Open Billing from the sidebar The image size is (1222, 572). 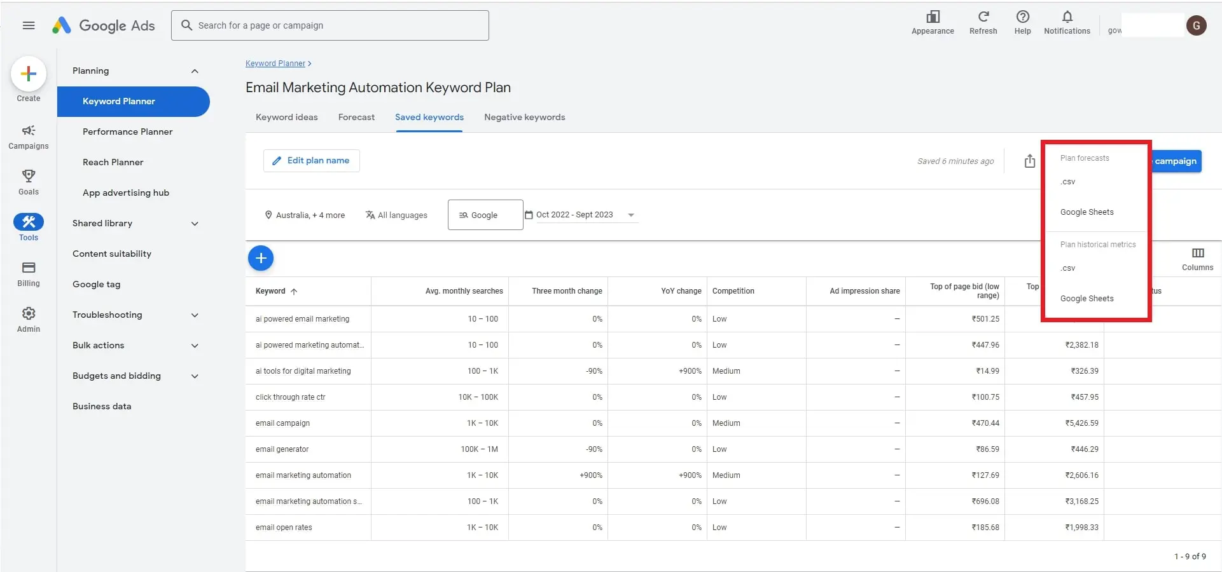29,274
